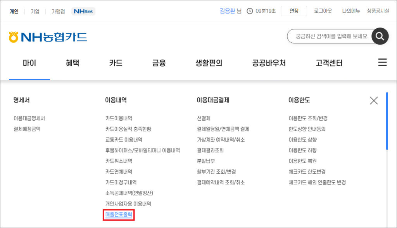This screenshot has height=228, width=397.
Task: Open 한도상향 안내동의
Action: pos(307,129)
